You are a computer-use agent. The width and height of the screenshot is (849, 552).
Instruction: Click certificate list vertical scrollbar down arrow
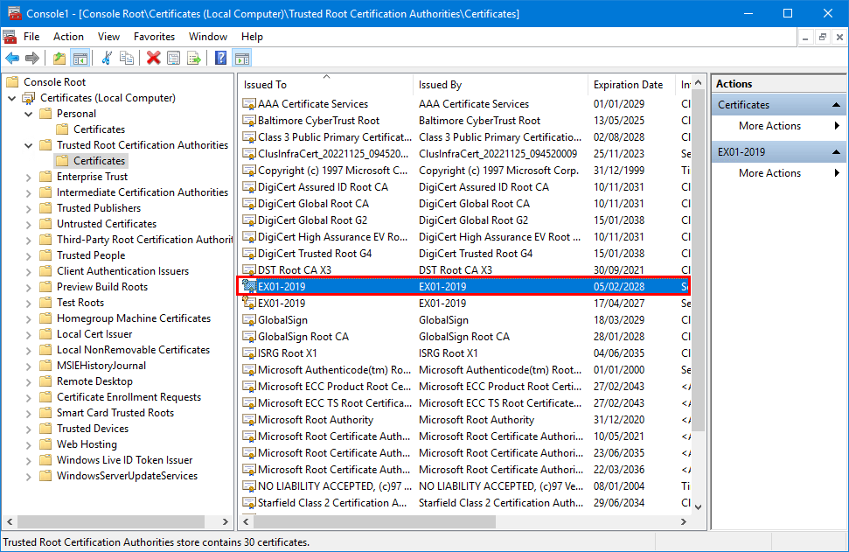point(698,507)
